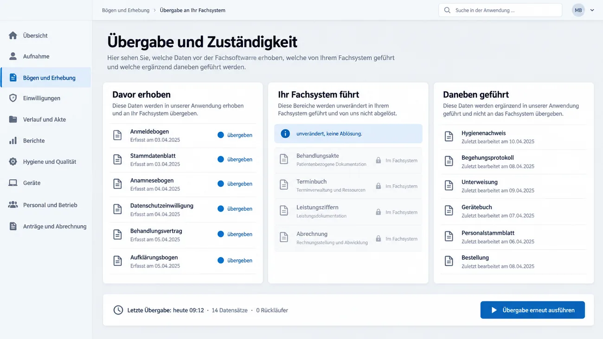Click the document icon of Aufklärungsbogen
The width and height of the screenshot is (603, 339).
pyautogui.click(x=118, y=261)
